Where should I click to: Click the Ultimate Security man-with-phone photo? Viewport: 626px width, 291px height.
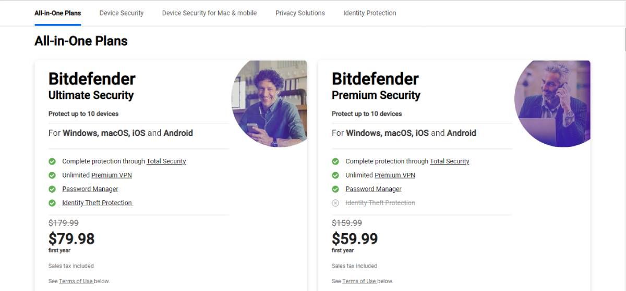point(269,104)
